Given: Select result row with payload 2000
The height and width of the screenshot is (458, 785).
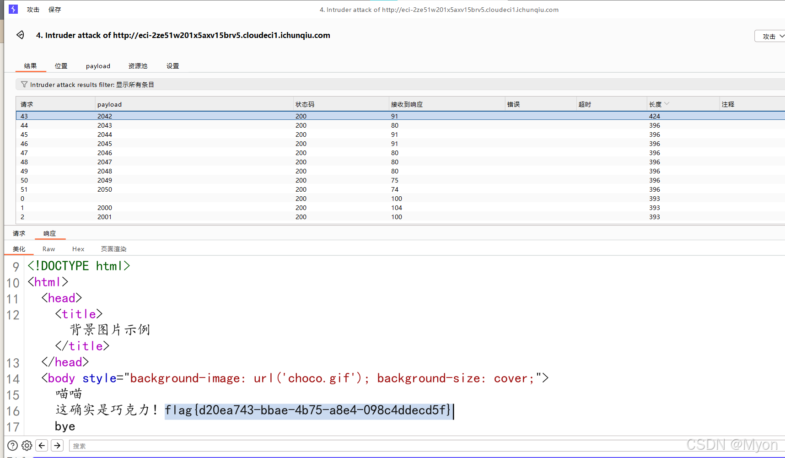Looking at the screenshot, I should (x=400, y=208).
